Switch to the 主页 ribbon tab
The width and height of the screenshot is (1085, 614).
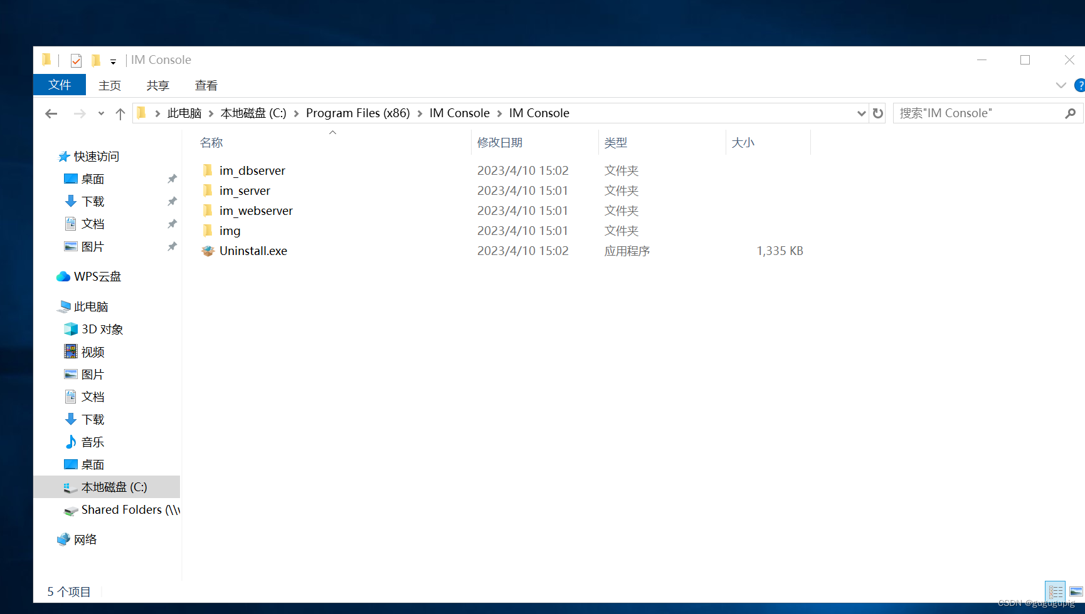[x=110, y=85]
